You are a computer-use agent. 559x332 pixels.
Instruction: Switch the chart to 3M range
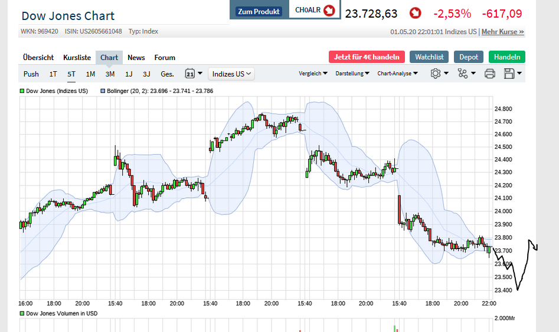pos(110,74)
